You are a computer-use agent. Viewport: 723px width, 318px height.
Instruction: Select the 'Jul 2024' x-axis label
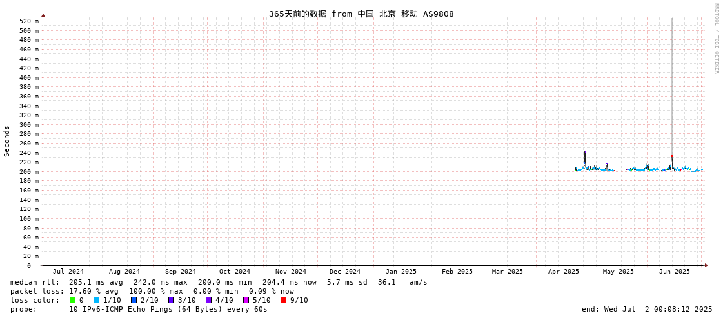pos(69,272)
